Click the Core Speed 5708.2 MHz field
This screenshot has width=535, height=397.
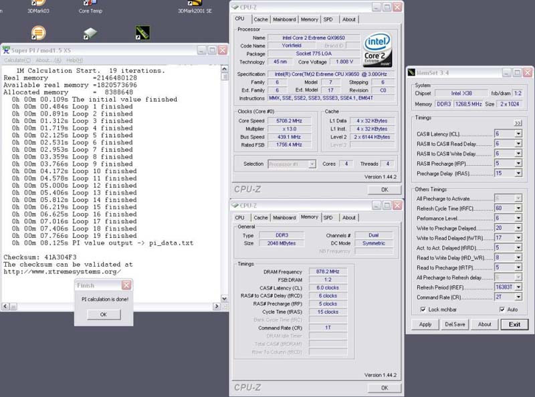290,121
